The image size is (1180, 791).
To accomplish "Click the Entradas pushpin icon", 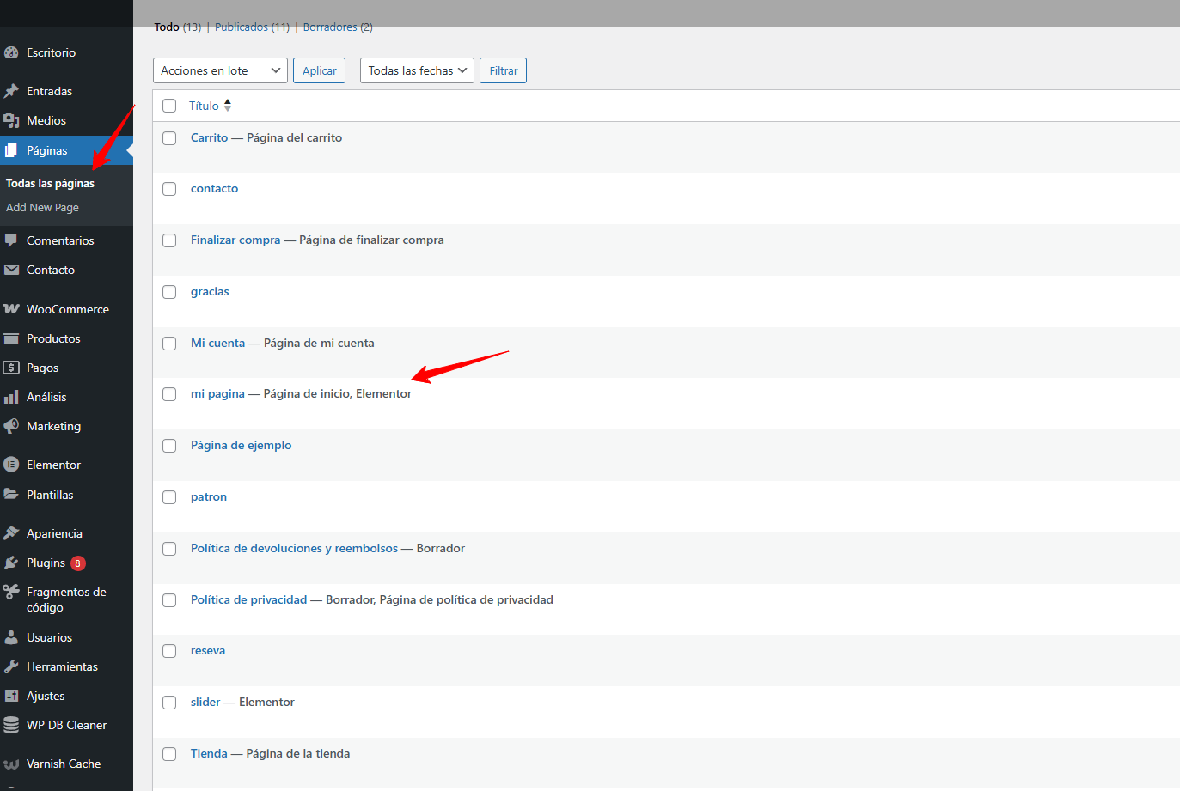I will coord(11,91).
